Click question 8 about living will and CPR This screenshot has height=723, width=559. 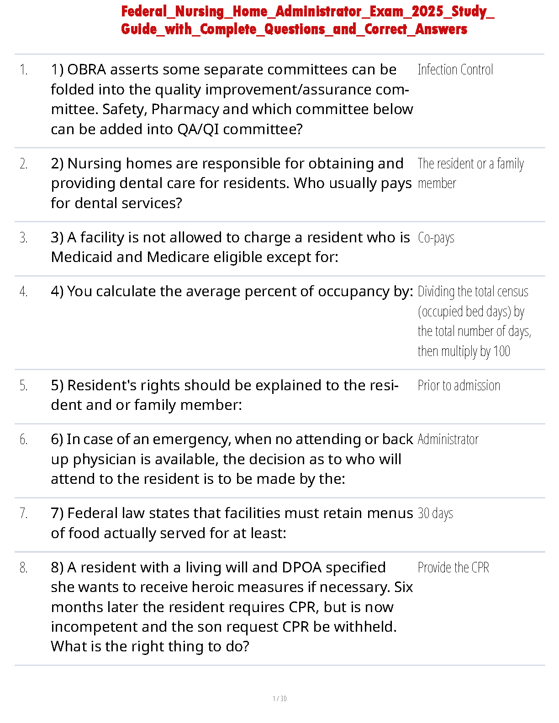point(232,607)
